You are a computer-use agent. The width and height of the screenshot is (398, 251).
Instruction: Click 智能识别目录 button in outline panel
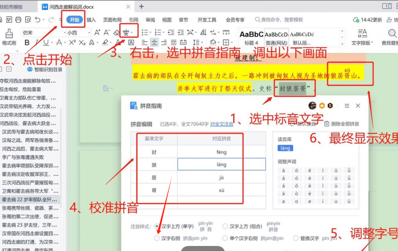point(45,69)
